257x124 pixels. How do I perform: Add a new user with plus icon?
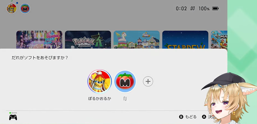(x=148, y=81)
